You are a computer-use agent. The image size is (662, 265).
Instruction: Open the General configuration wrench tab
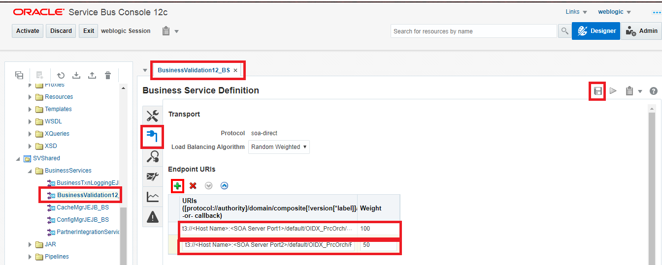(153, 116)
